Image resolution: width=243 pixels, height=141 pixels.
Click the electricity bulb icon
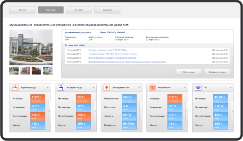pos(107,87)
